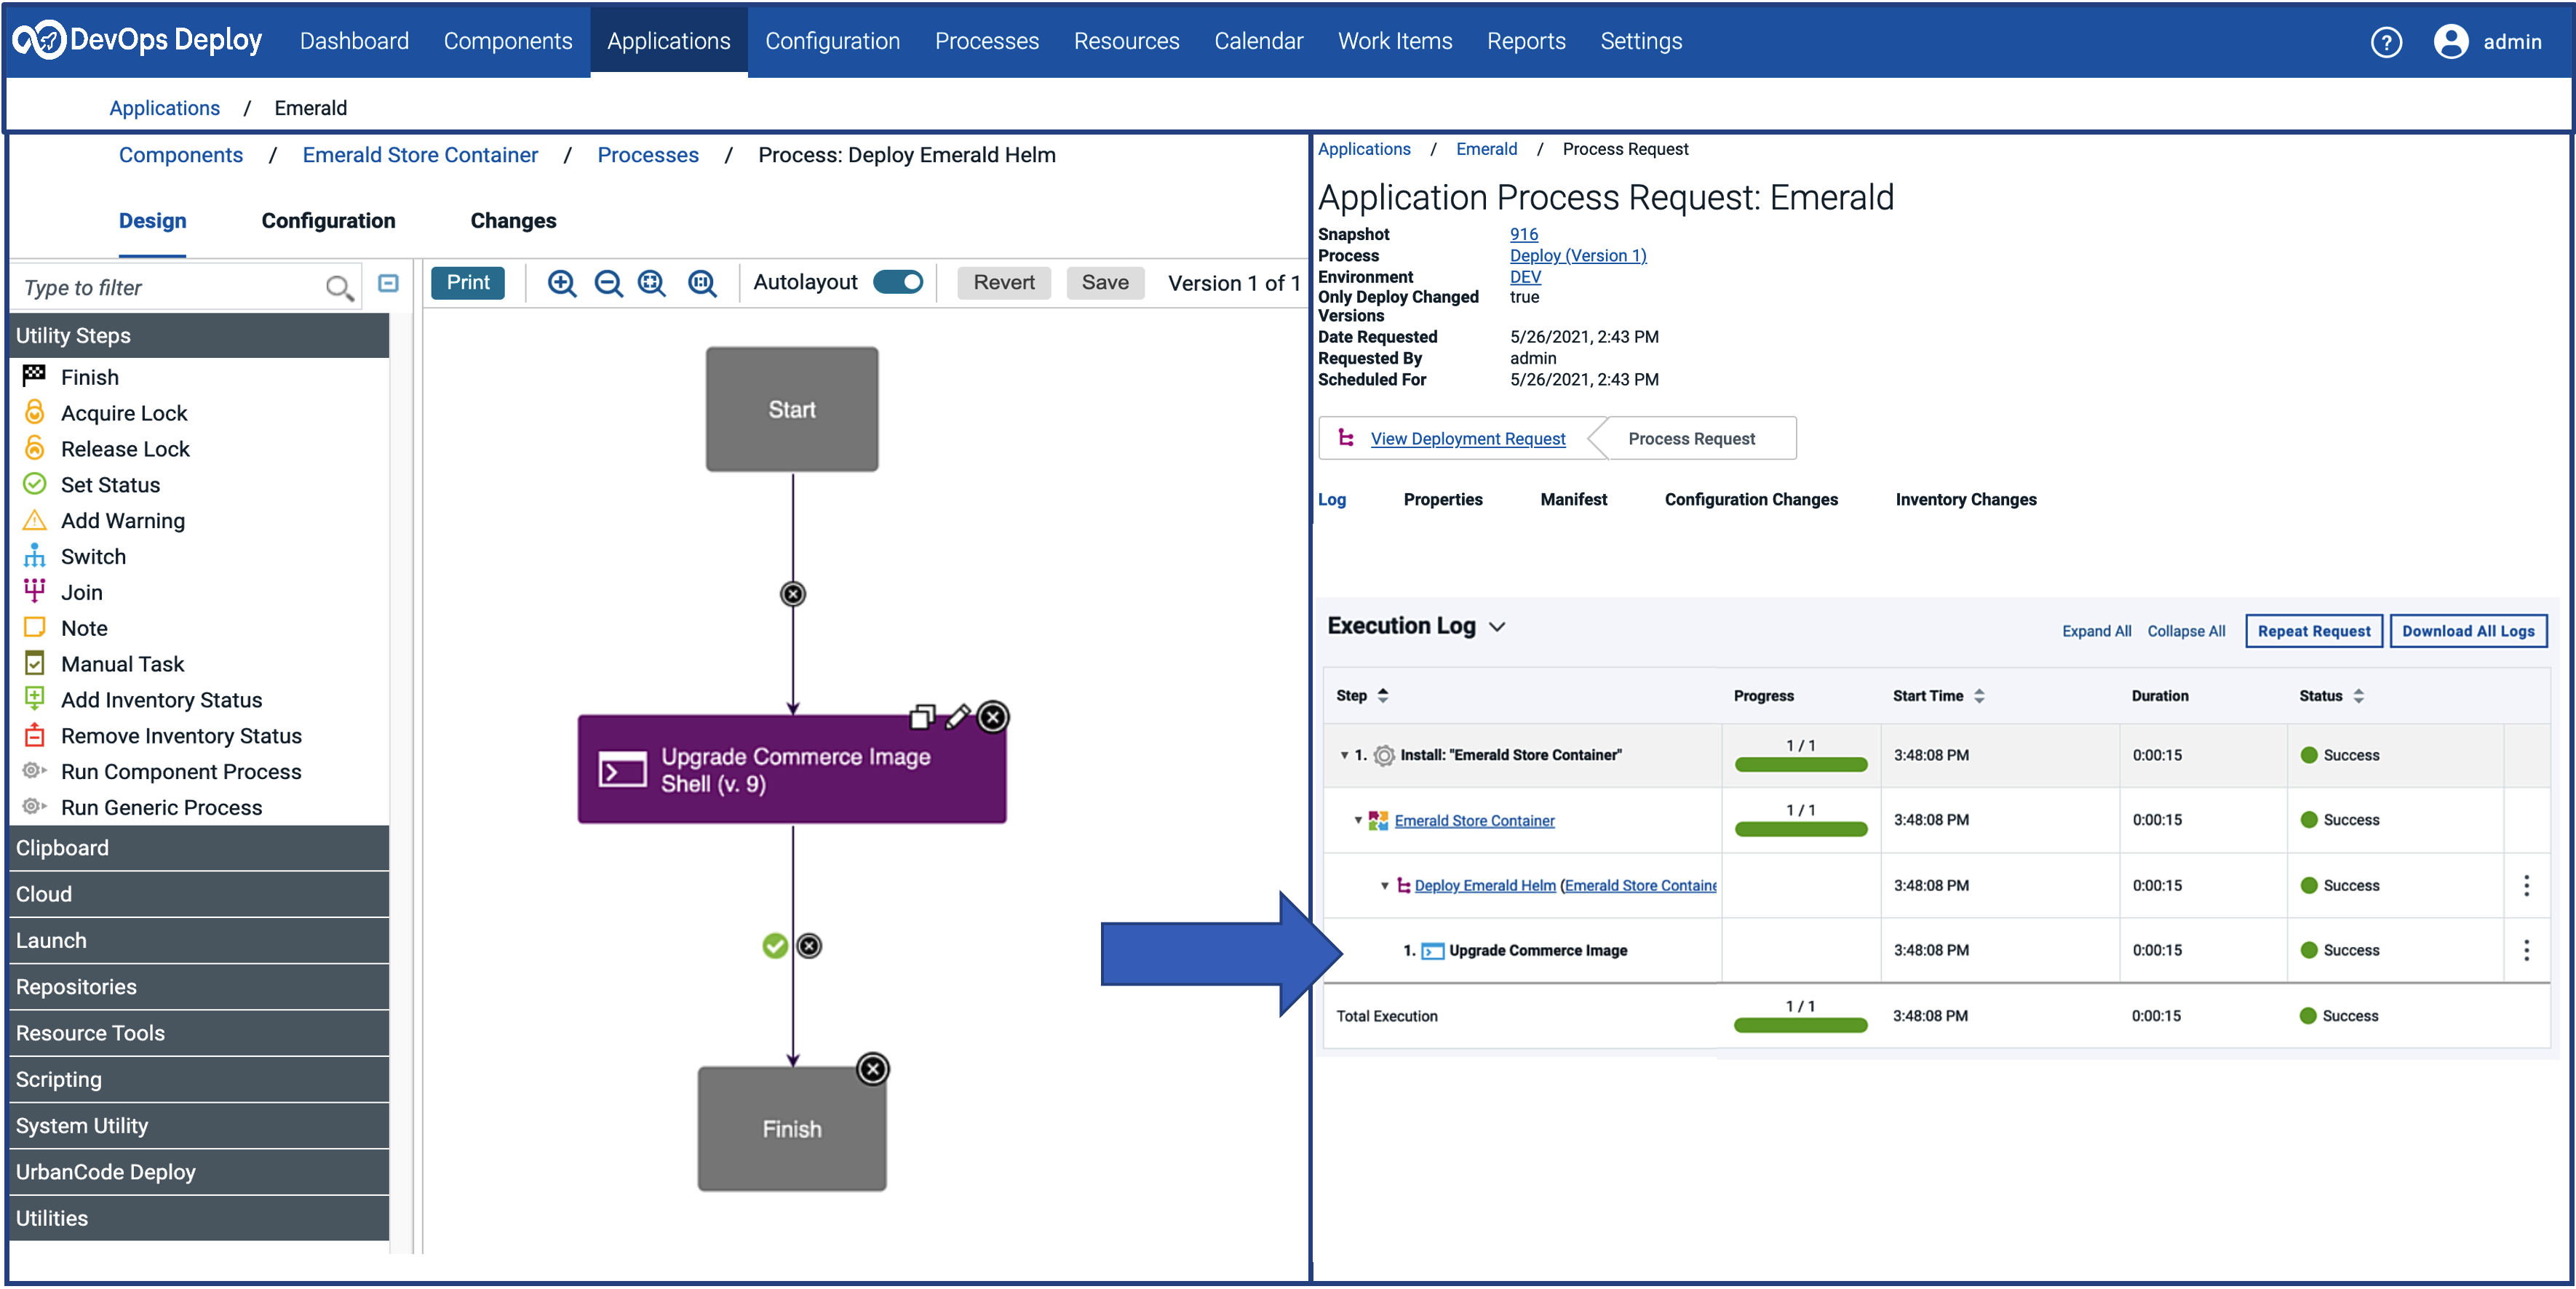Click edit pencil on Upgrade Commerce Image step

[x=957, y=717]
